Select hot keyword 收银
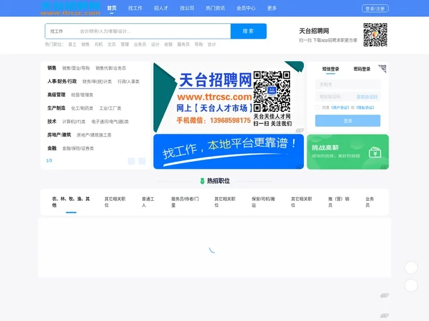The image size is (429, 321). (168, 45)
